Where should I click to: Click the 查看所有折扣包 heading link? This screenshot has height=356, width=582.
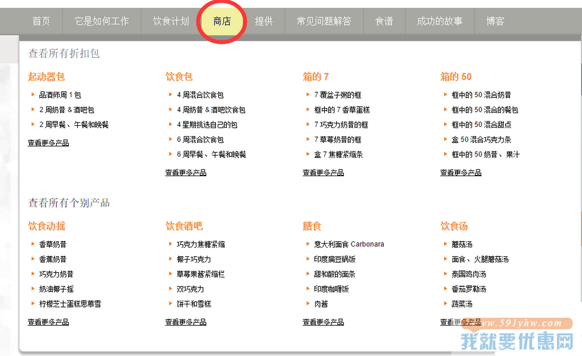[63, 53]
